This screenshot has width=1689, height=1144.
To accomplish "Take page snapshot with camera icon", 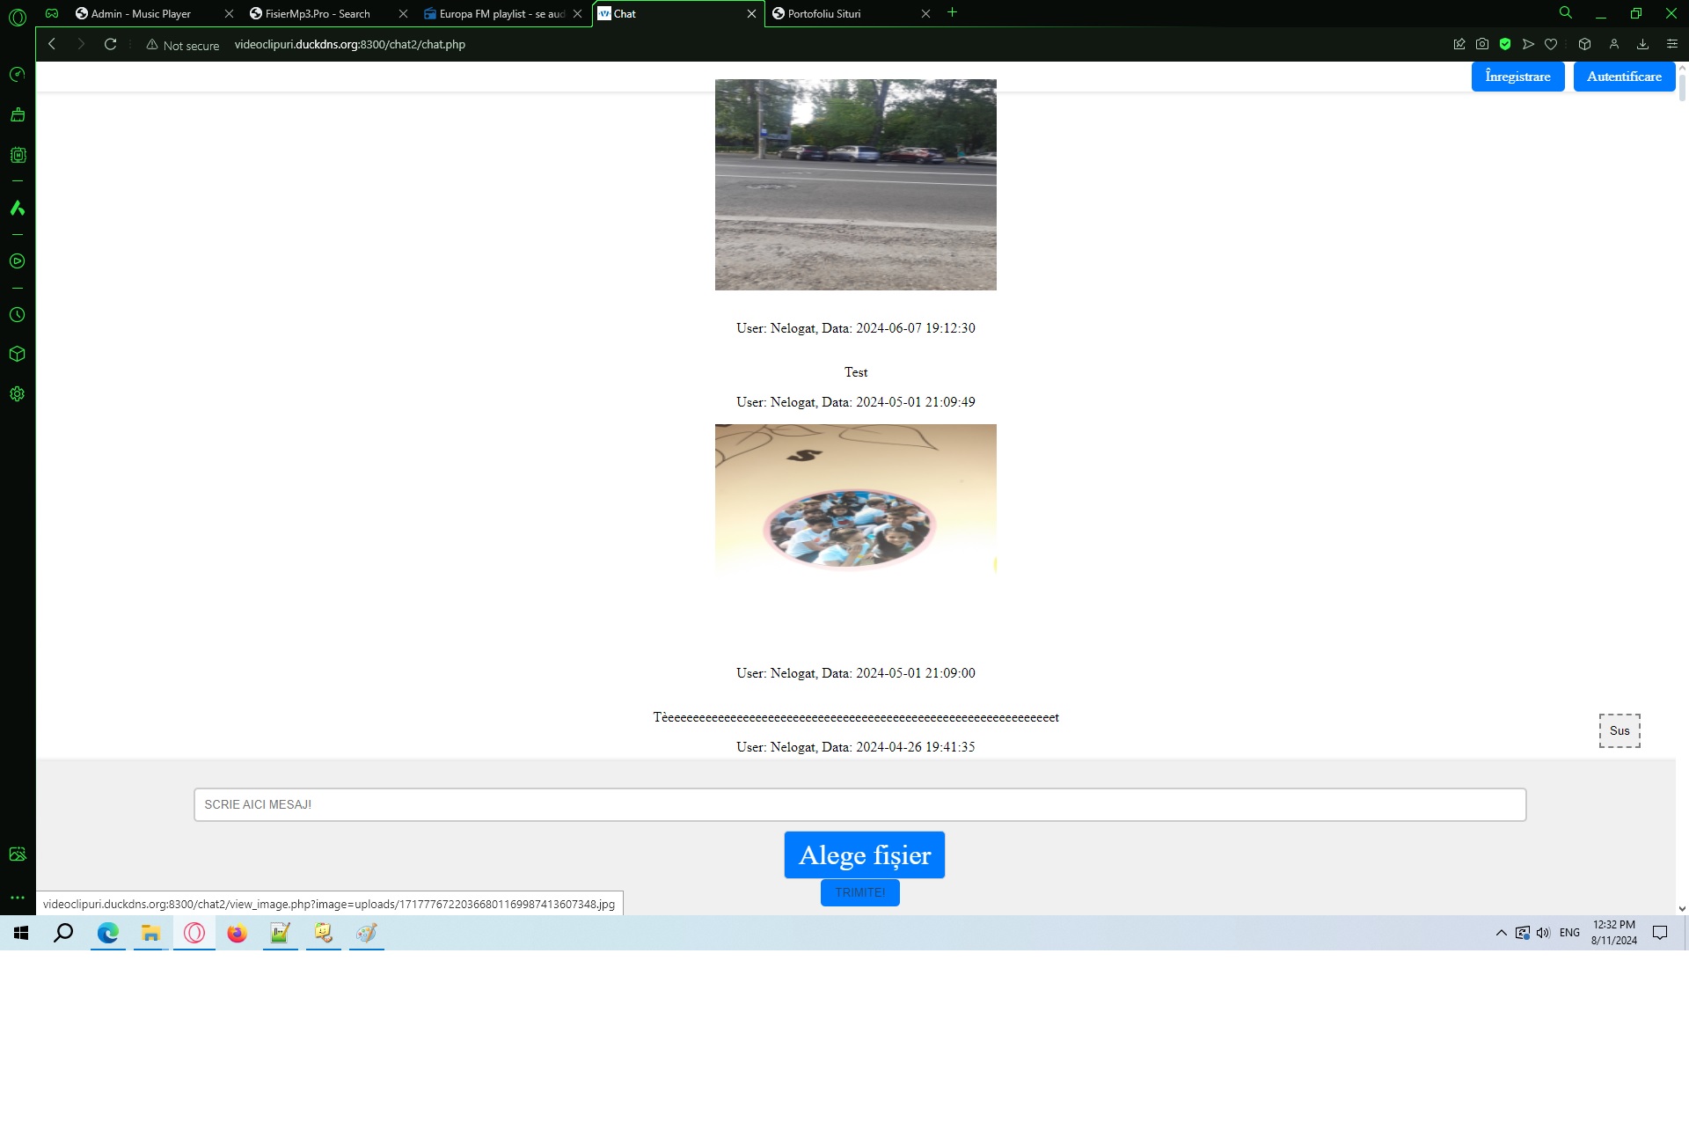I will tap(1482, 43).
